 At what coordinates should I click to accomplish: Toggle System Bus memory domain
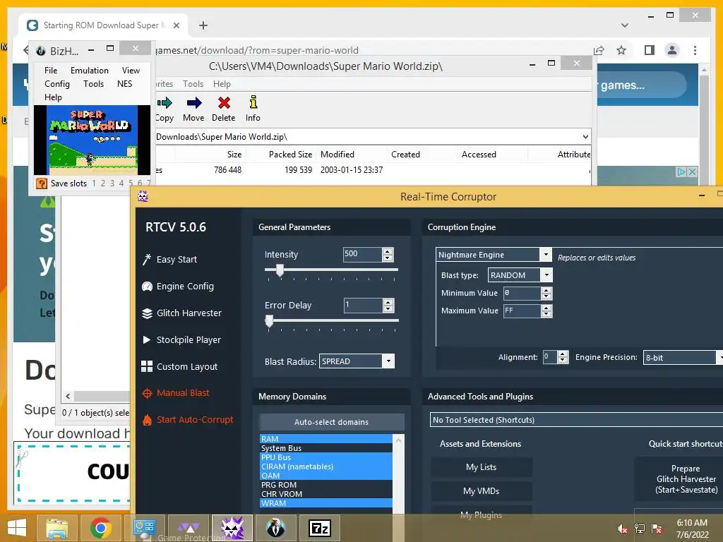pyautogui.click(x=326, y=448)
